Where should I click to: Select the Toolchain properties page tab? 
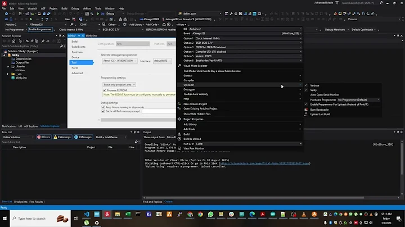point(77,52)
